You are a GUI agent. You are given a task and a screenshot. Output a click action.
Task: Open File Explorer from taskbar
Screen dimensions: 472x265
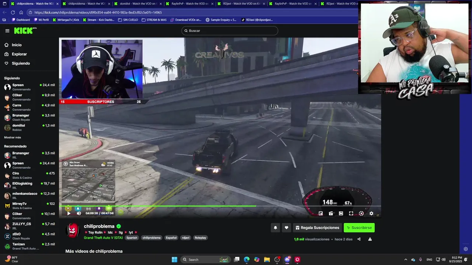tap(267, 259)
